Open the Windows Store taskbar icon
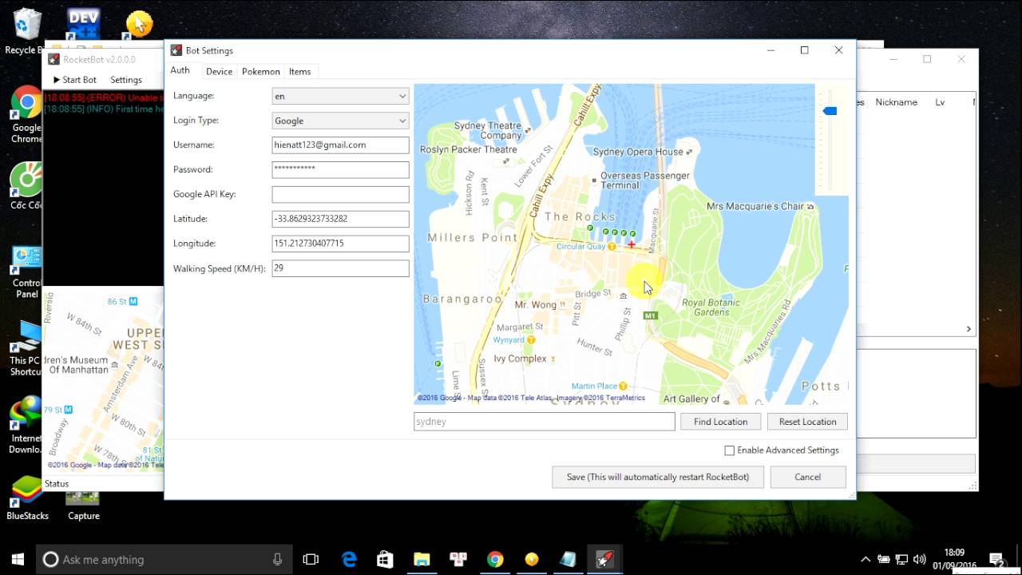Viewport: 1022px width, 575px height. [x=385, y=559]
